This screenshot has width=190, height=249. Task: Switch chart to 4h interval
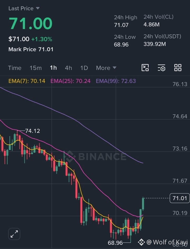68,68
